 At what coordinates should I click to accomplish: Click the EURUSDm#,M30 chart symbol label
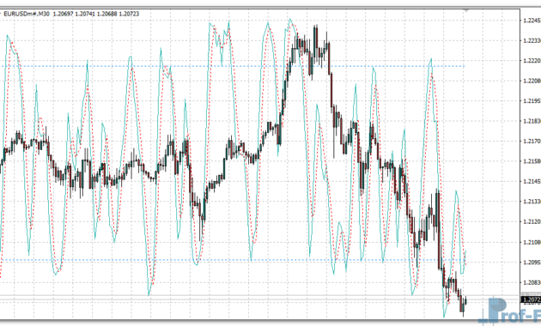pos(27,14)
